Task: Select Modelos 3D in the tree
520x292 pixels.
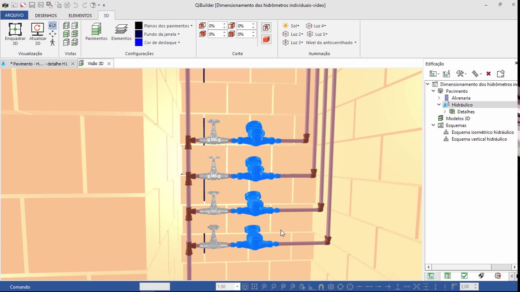Action: (458, 118)
